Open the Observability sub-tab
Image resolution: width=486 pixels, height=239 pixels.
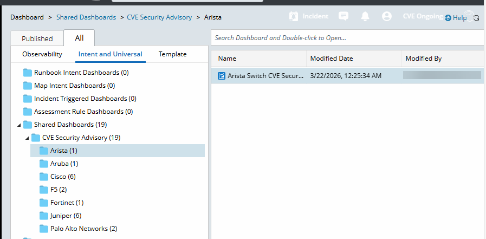pyautogui.click(x=42, y=54)
